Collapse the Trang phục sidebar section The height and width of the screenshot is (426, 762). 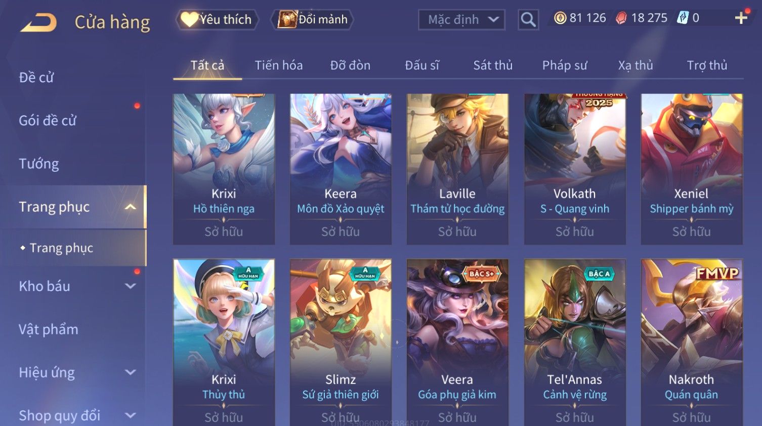point(130,207)
